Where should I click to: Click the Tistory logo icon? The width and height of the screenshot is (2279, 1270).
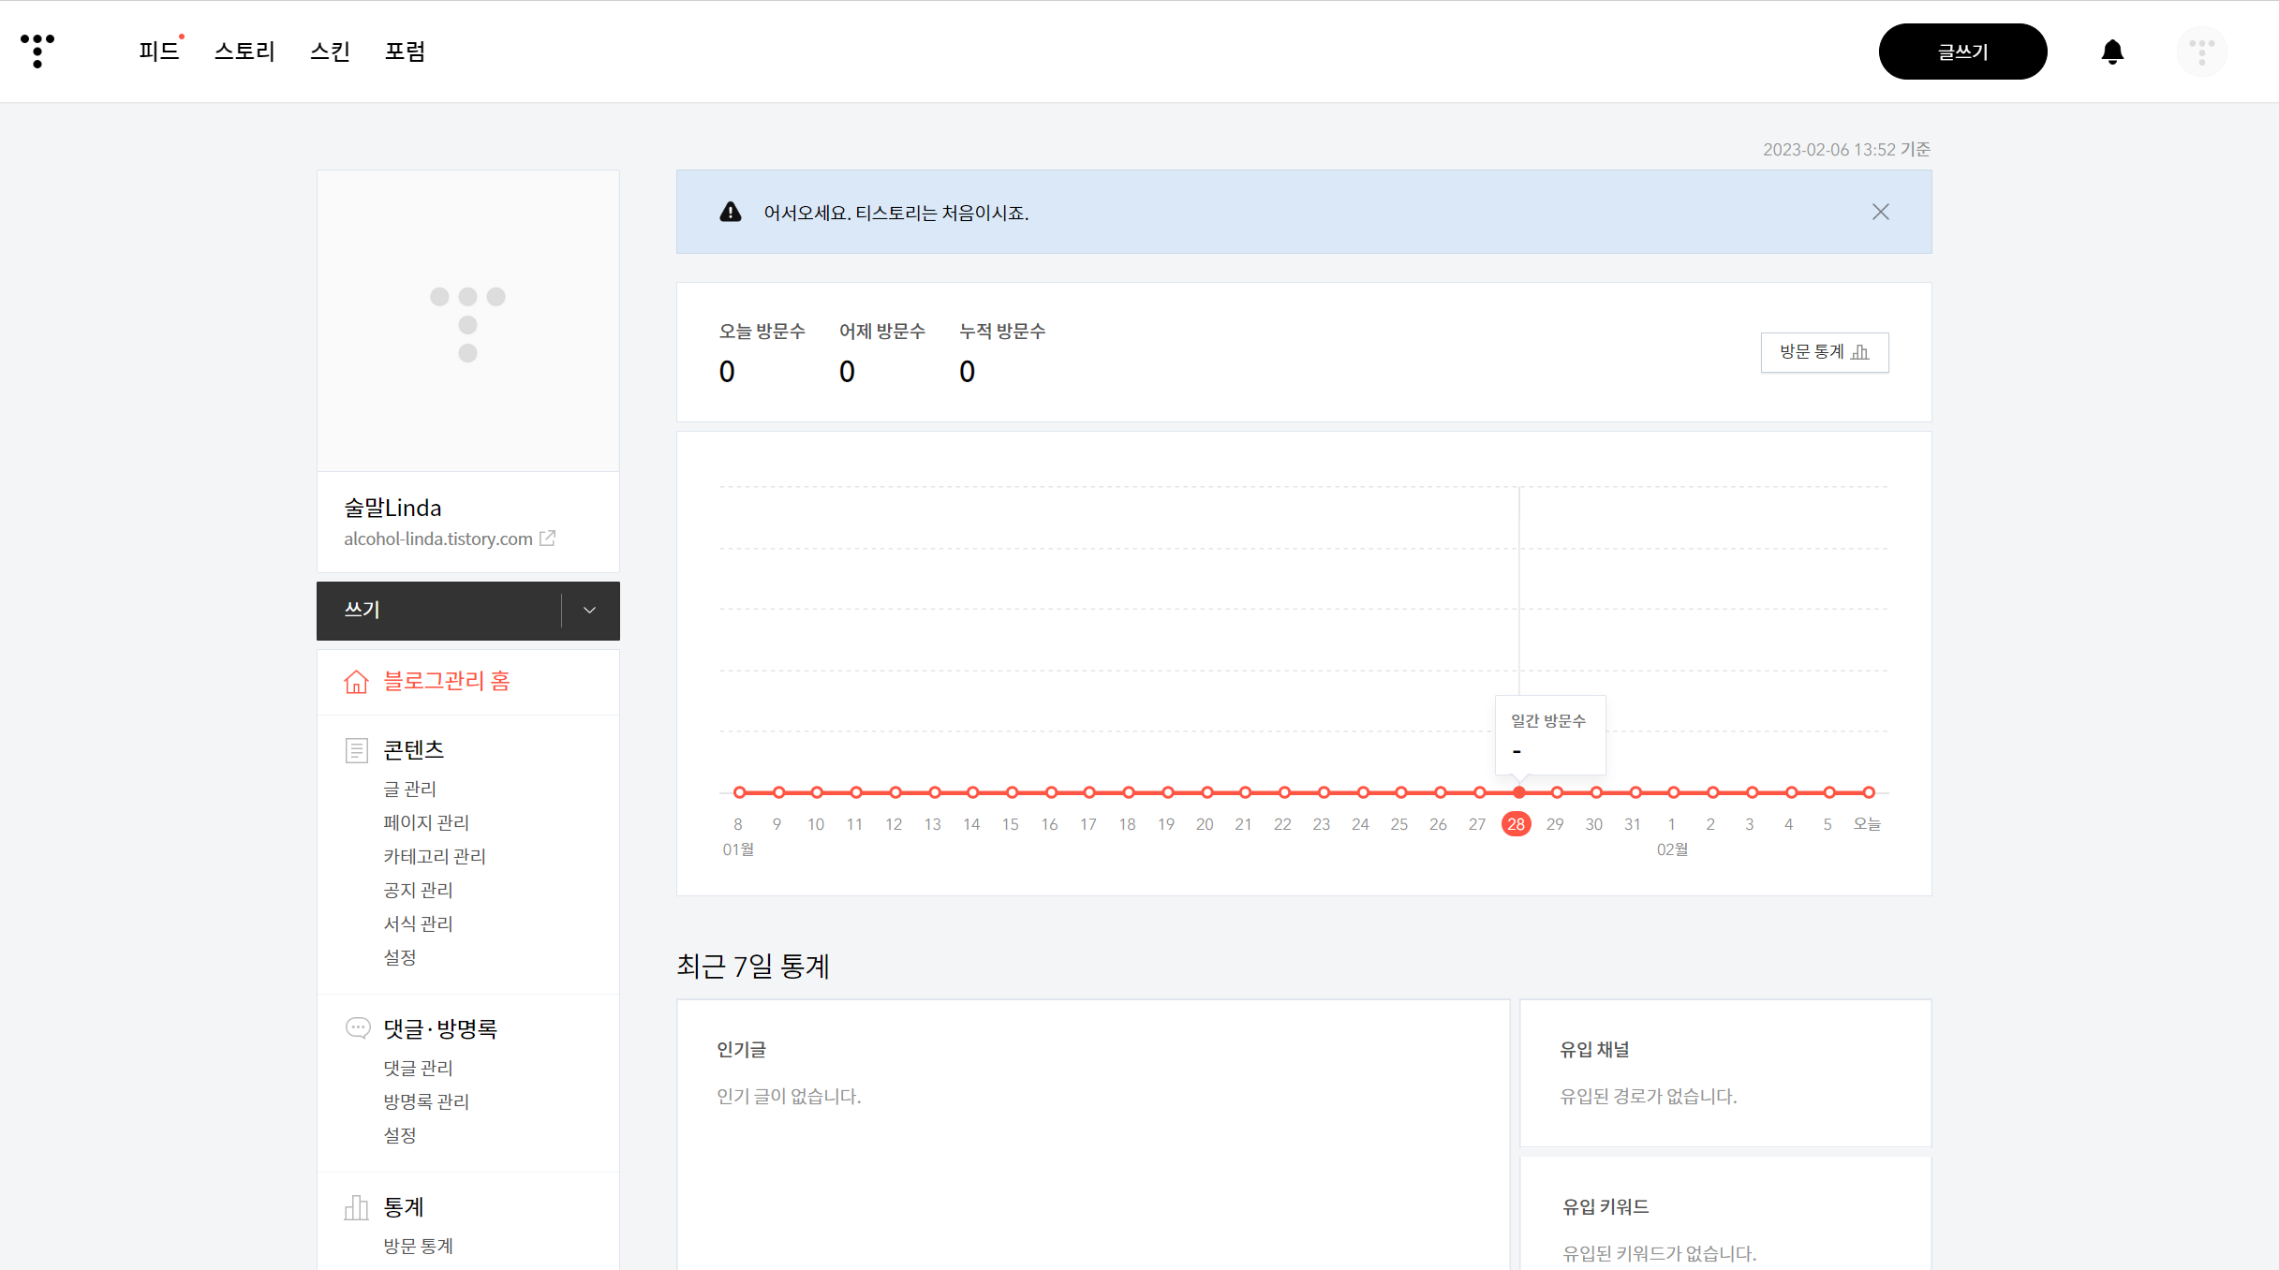[37, 51]
